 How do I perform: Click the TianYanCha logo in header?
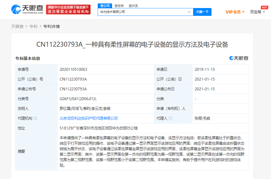27,9
